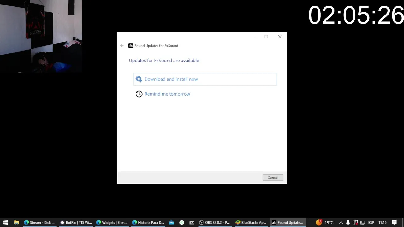The width and height of the screenshot is (404, 227).
Task: Click the microphone tray icon
Action: click(348, 223)
